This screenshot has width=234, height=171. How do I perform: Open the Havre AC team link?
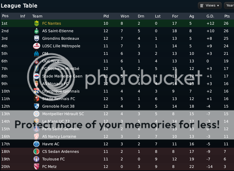pyautogui.click(x=51, y=144)
